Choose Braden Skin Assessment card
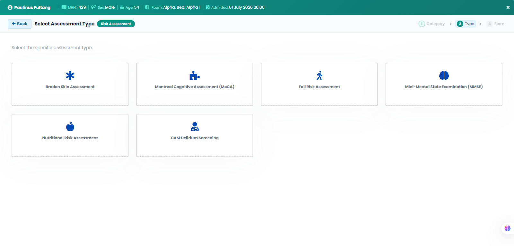Image resolution: width=514 pixels, height=246 pixels. pos(70,84)
